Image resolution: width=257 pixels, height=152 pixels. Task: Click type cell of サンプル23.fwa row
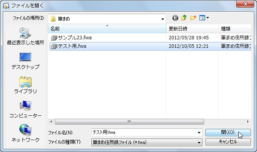[x=236, y=38]
